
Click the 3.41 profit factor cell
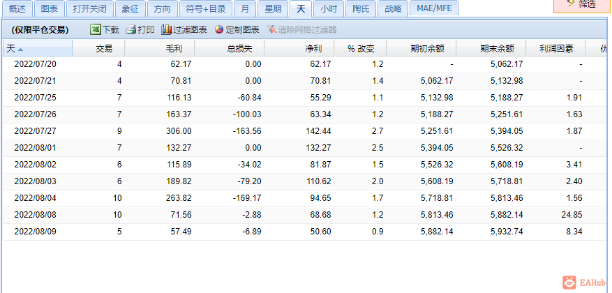click(x=574, y=165)
